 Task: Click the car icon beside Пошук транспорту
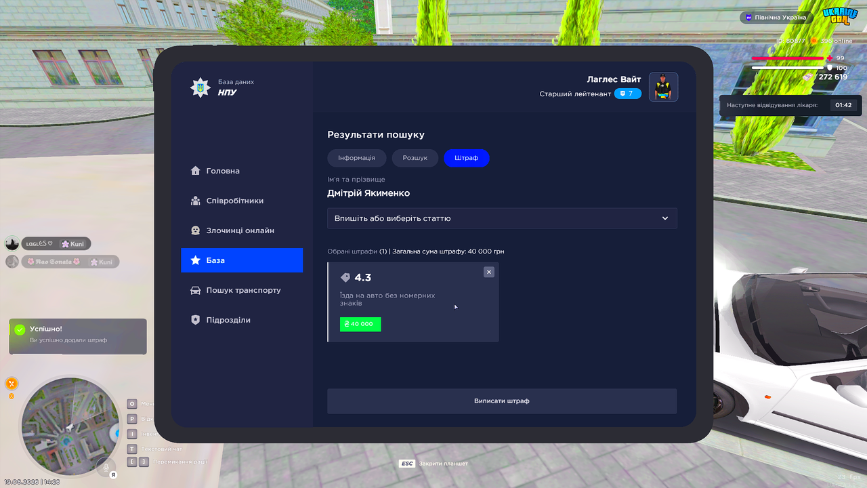click(x=196, y=290)
